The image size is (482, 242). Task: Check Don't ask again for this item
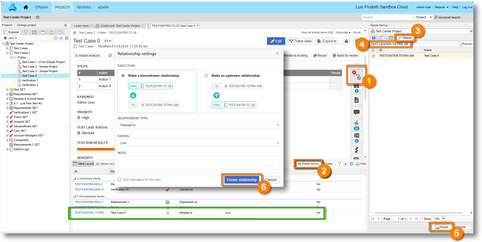[x=119, y=180]
